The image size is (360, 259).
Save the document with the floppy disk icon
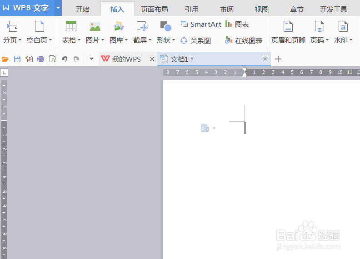(x=17, y=59)
